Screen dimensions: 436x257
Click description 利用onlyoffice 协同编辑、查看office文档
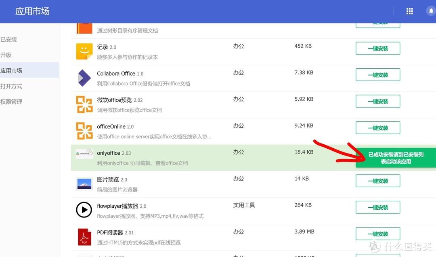(143, 163)
